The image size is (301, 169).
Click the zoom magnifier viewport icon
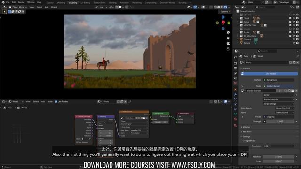pyautogui.click(x=228, y=33)
